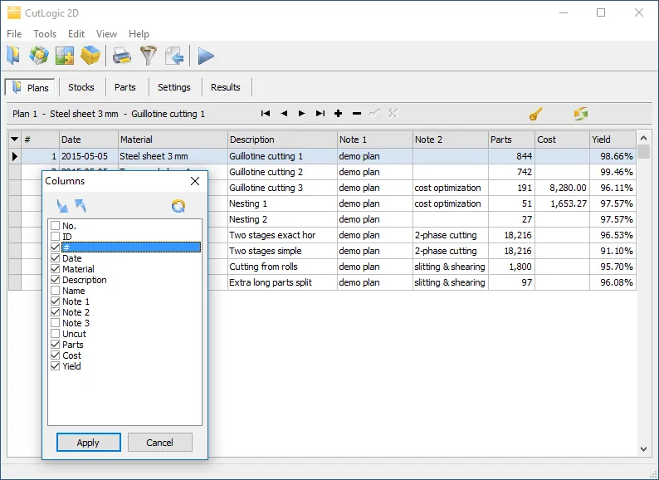659x480 pixels.
Task: Click the printer icon in the toolbar
Action: coord(122,56)
